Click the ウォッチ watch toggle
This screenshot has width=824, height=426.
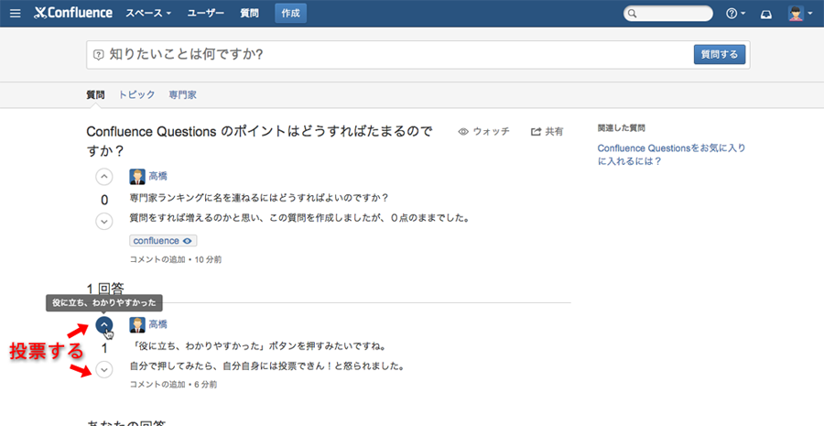(484, 132)
